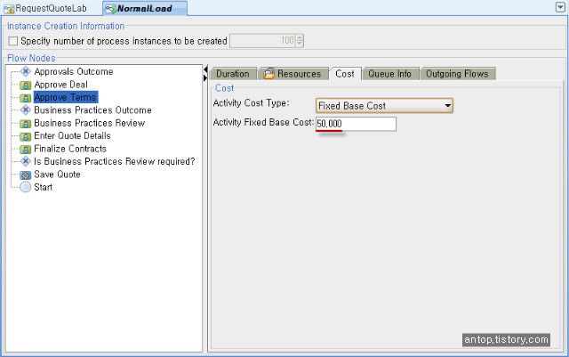This screenshot has height=357, width=569.
Task: Select Enter Quote Details node
Action: (x=72, y=136)
